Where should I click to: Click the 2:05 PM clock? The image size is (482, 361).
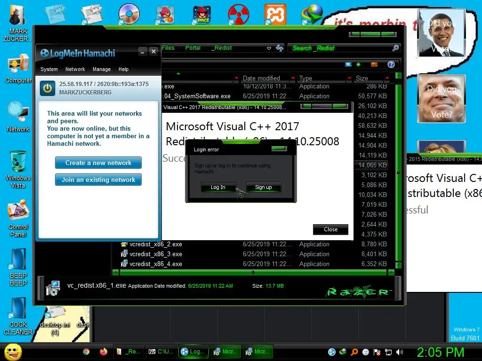coord(441,352)
